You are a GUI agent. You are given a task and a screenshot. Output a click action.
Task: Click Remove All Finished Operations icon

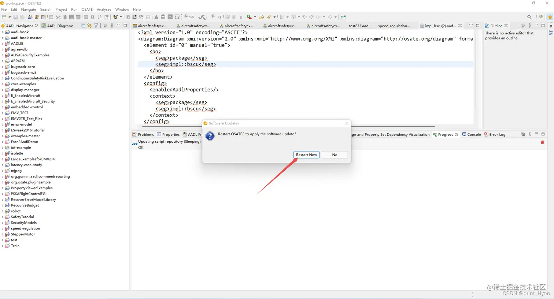click(x=523, y=134)
